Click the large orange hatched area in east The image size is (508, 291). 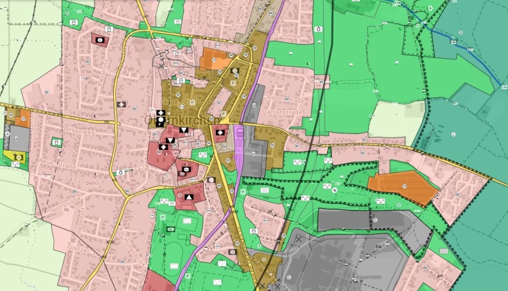(x=402, y=187)
